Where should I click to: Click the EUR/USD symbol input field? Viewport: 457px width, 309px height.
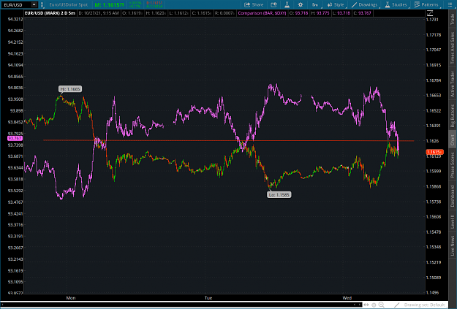pyautogui.click(x=16, y=4)
